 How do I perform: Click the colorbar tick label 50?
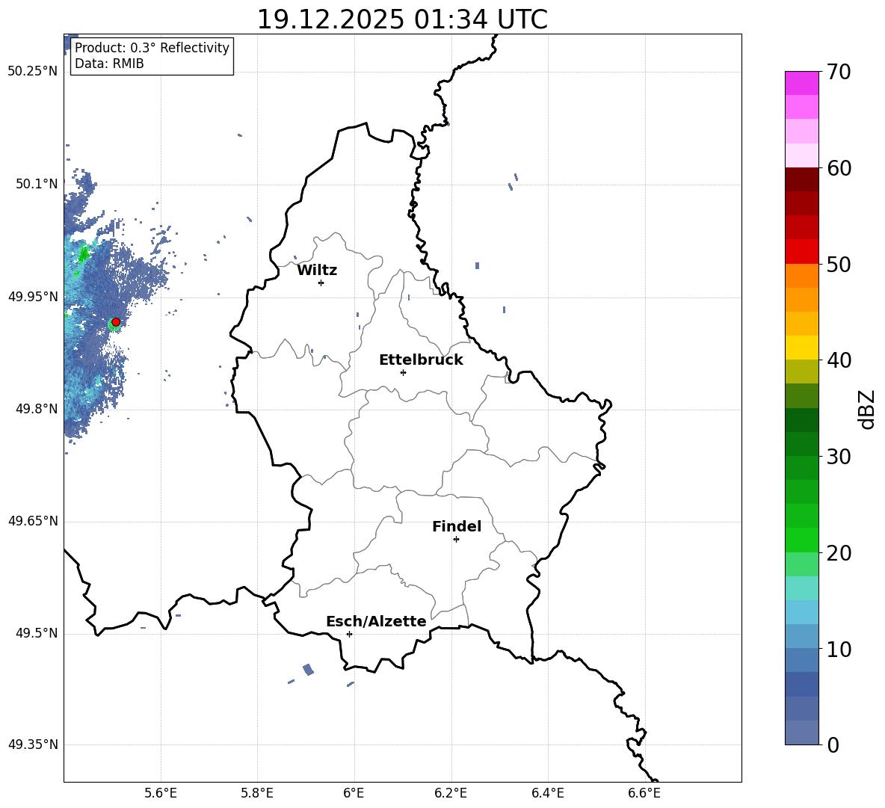839,265
